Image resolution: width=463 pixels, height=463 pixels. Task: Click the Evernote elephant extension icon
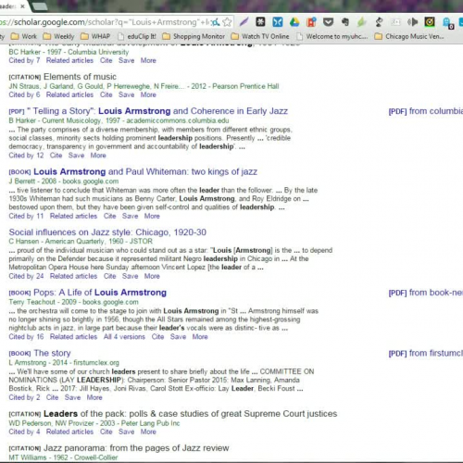[x=345, y=22]
